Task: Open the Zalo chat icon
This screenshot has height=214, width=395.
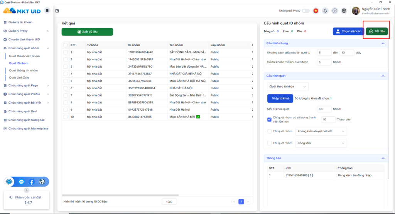Action: pyautogui.click(x=22, y=182)
